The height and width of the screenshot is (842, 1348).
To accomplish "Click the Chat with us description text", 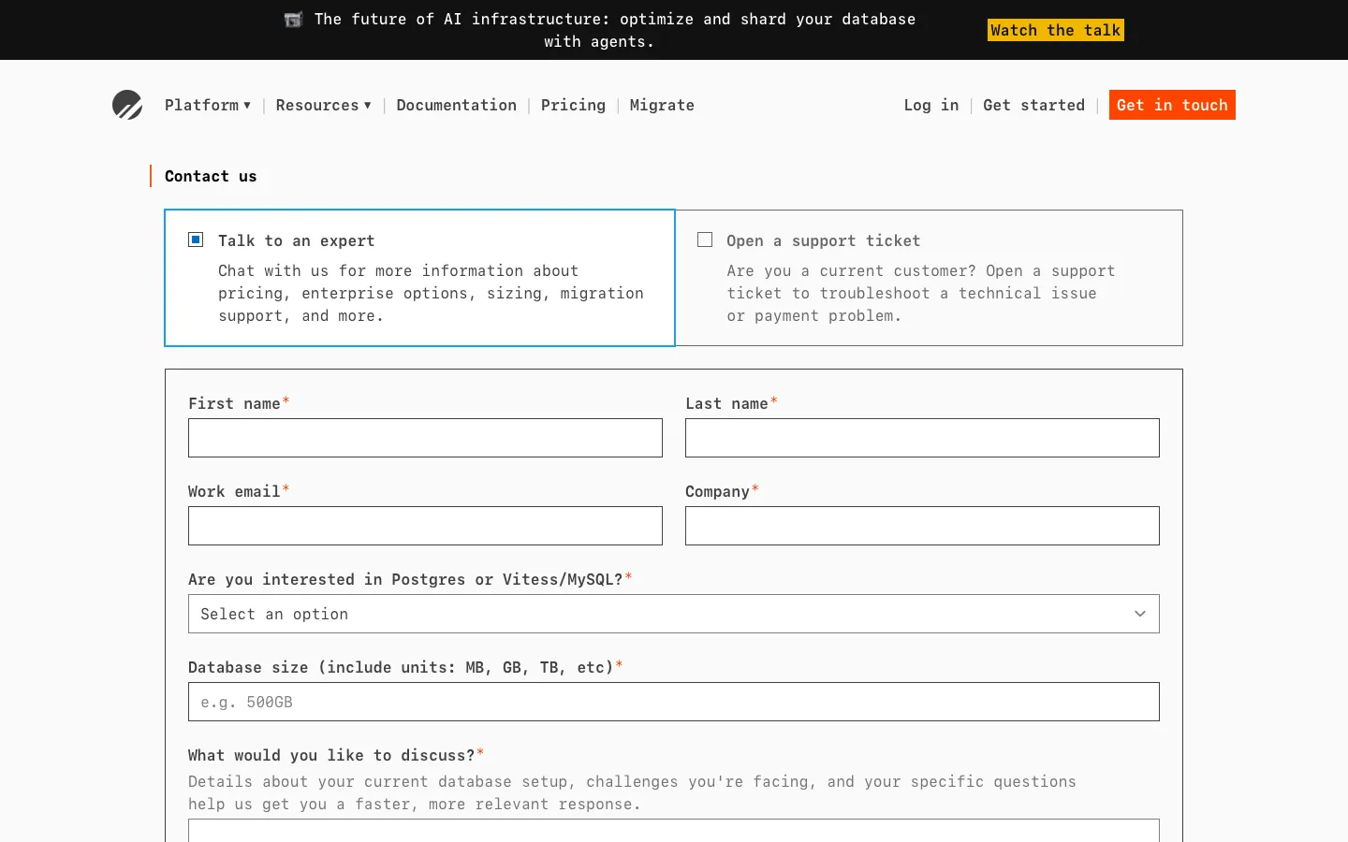I will tap(431, 293).
